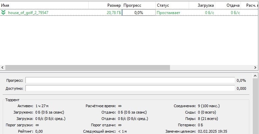Click the Соединения value 9 (100 макс.)
Screen dimensions: 259x134
[209, 106]
